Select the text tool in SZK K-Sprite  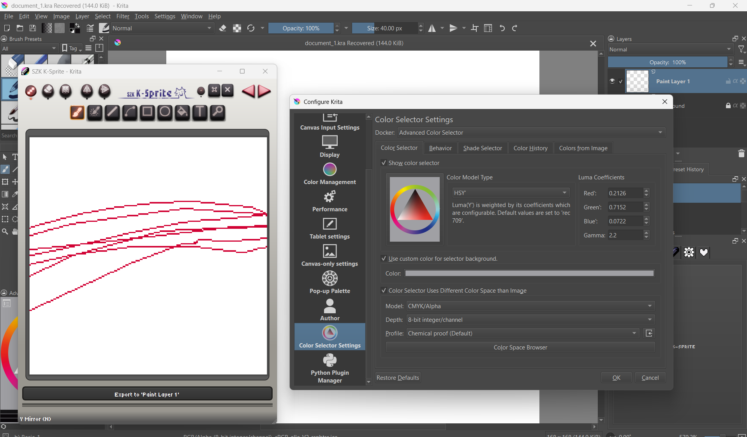point(200,112)
